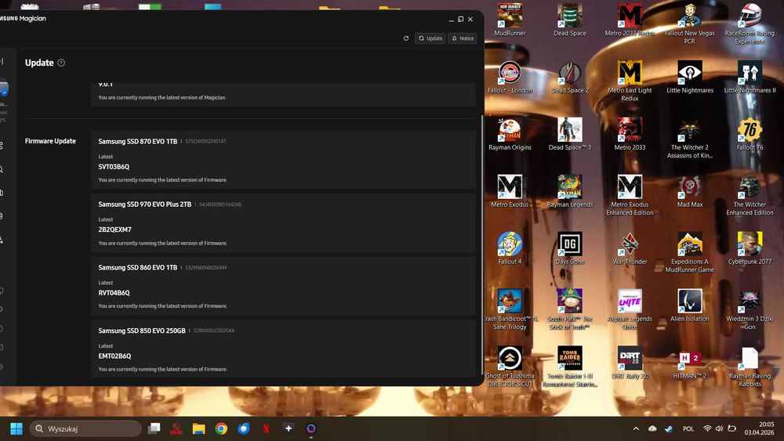Screen dimensions: 784x441
Task: Select The Witcher 2 Assassins of Kings icon
Action: click(x=689, y=138)
